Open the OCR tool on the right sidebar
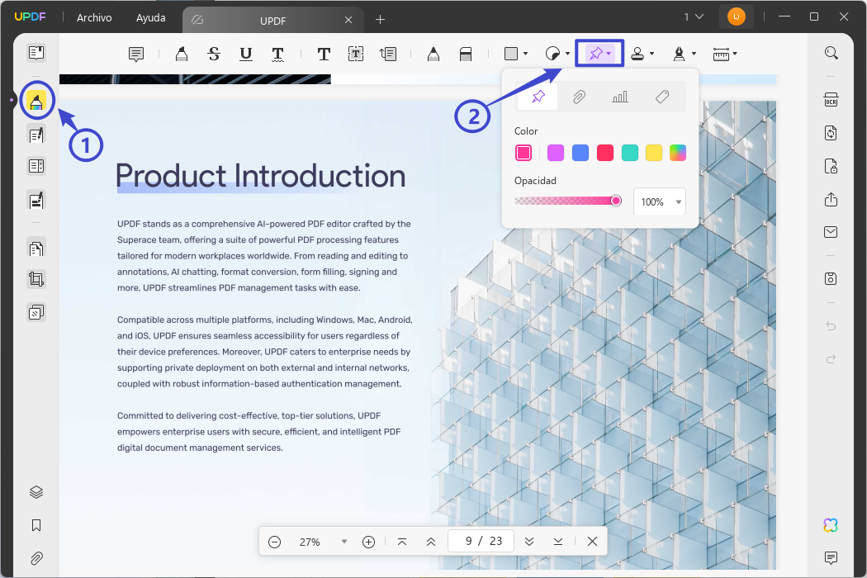Screen dimensions: 867x578 pyautogui.click(x=831, y=99)
